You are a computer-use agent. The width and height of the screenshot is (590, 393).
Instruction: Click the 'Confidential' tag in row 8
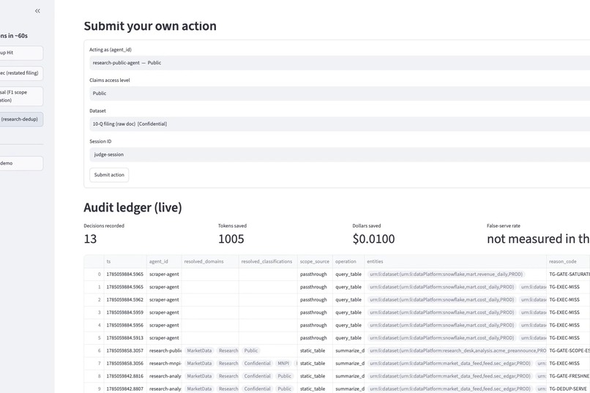tap(257, 376)
